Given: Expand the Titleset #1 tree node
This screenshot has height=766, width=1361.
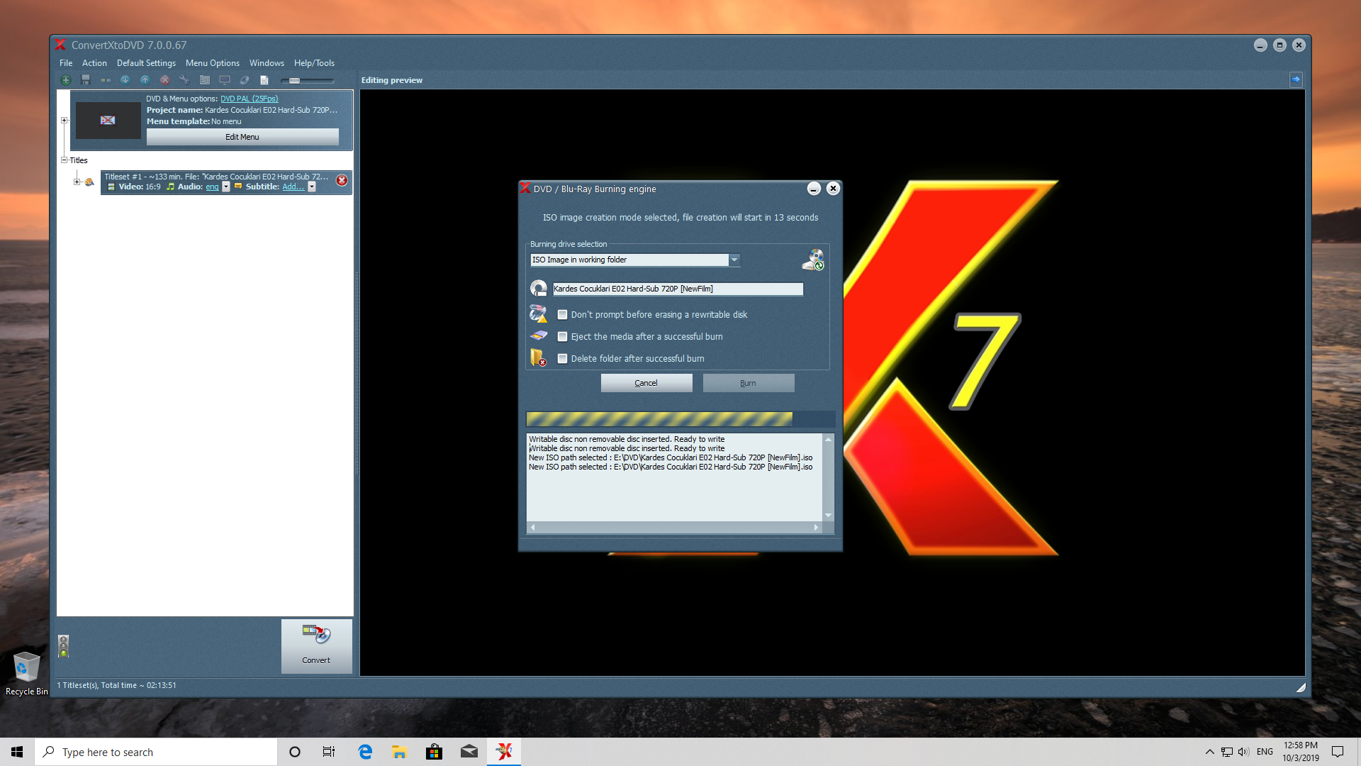Looking at the screenshot, I should [77, 182].
